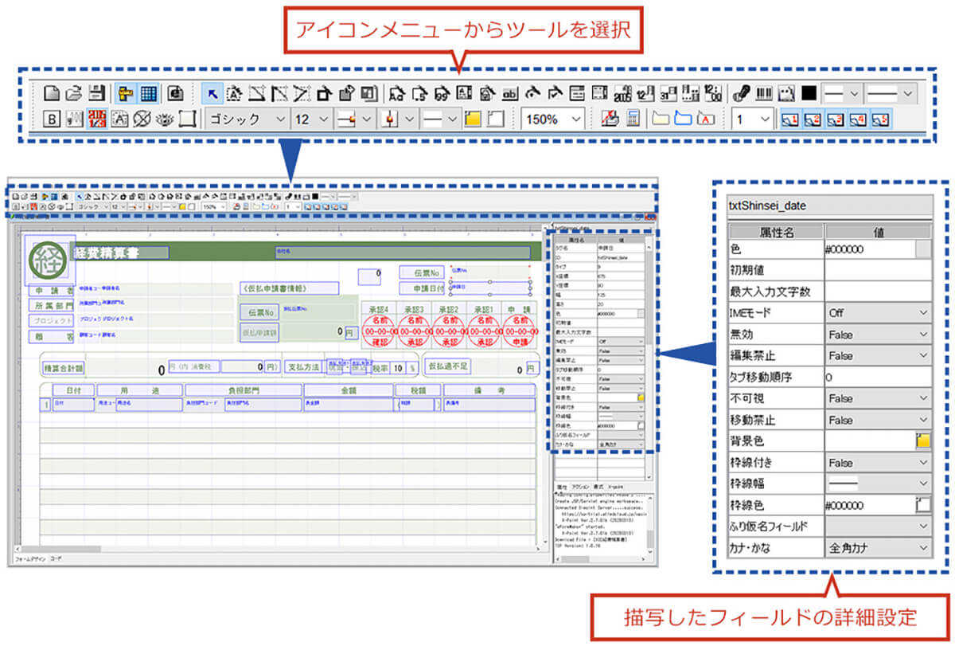Click the 伝票No. button in 仮払申請書情報

[x=258, y=311]
